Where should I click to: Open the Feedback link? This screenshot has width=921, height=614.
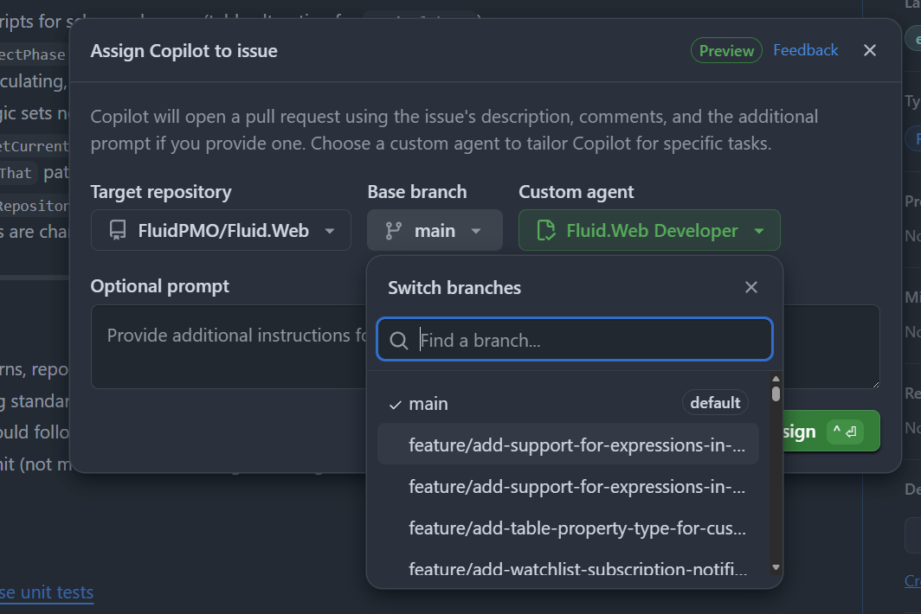[x=805, y=50]
